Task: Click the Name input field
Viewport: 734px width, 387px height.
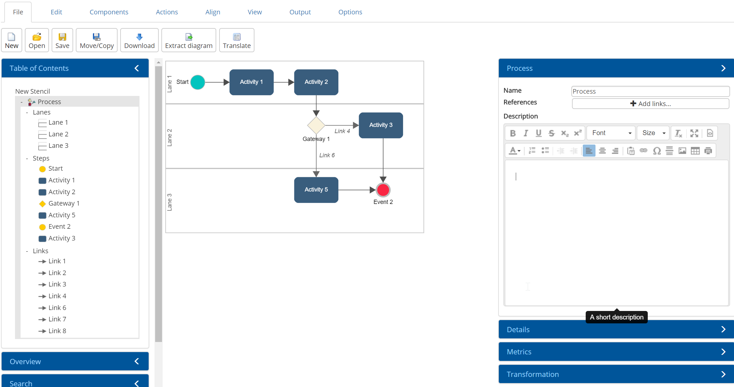Action: pyautogui.click(x=650, y=91)
